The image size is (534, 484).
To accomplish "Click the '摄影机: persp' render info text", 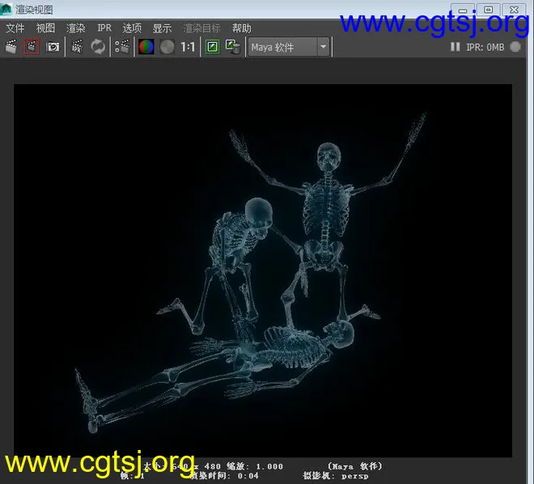I will [336, 476].
